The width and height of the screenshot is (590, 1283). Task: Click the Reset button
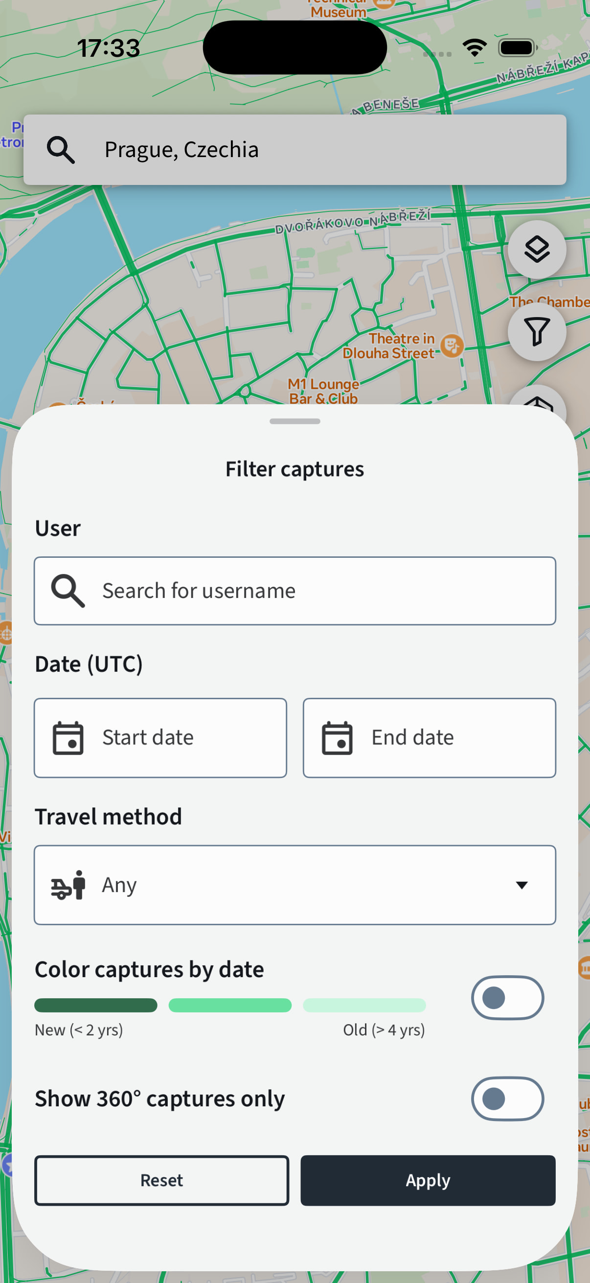tap(162, 1180)
